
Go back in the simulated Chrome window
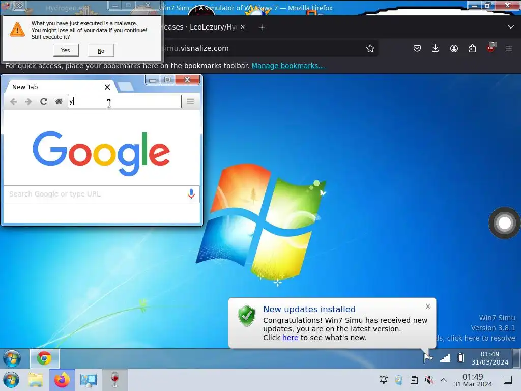pyautogui.click(x=13, y=102)
